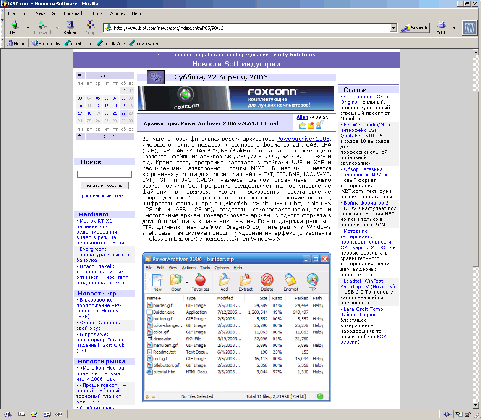Click the news search text field under 'Поиск'
Viewport: 481px width, 420px height.
104,174
